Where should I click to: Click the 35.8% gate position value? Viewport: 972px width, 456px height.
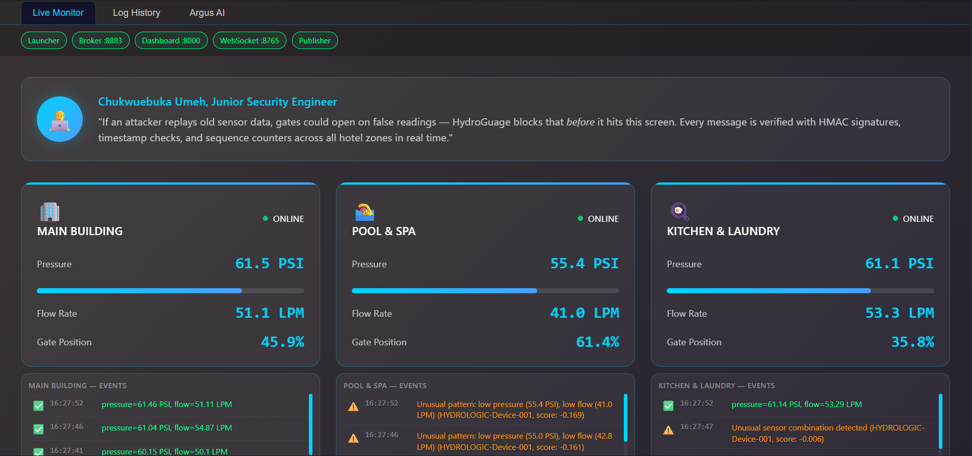click(913, 342)
